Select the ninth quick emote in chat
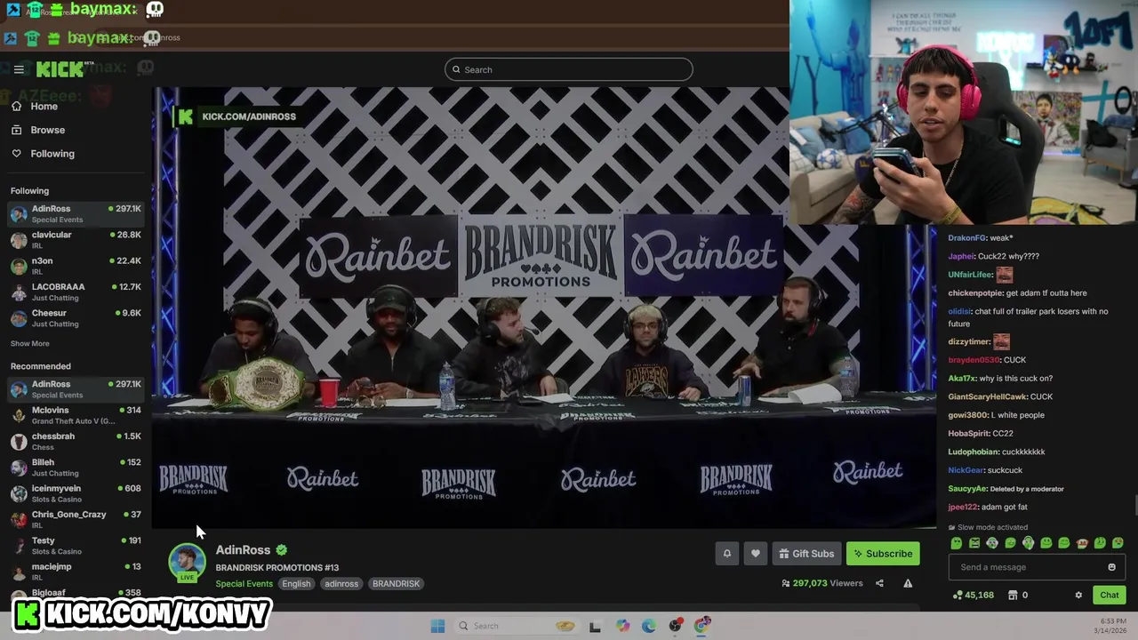 1100,543
